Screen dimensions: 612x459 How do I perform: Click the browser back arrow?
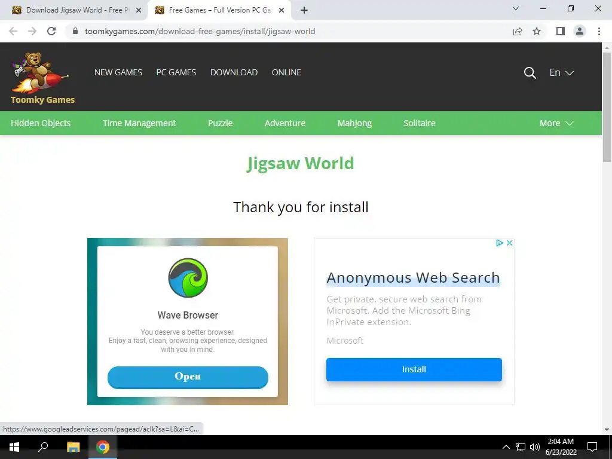pyautogui.click(x=13, y=31)
